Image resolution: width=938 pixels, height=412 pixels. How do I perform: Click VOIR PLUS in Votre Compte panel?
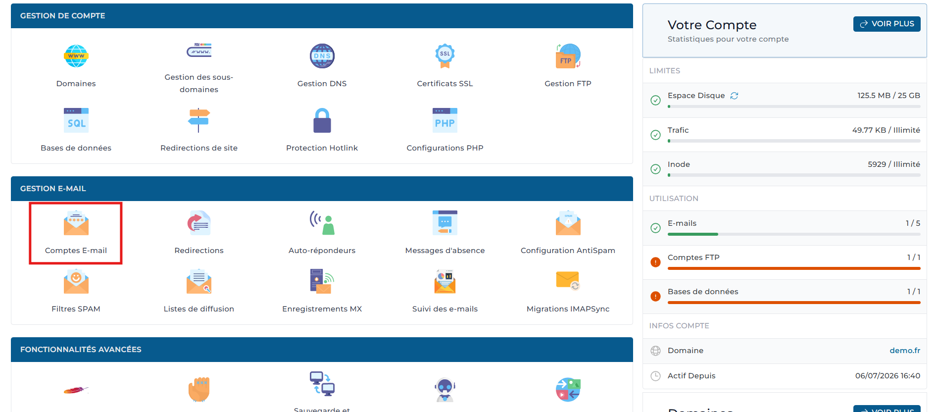click(x=887, y=24)
